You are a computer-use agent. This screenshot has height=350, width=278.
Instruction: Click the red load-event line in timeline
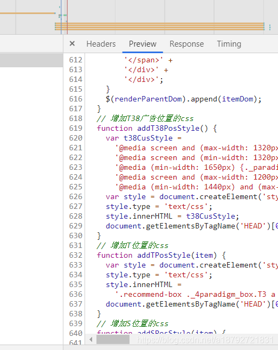click(67, 17)
